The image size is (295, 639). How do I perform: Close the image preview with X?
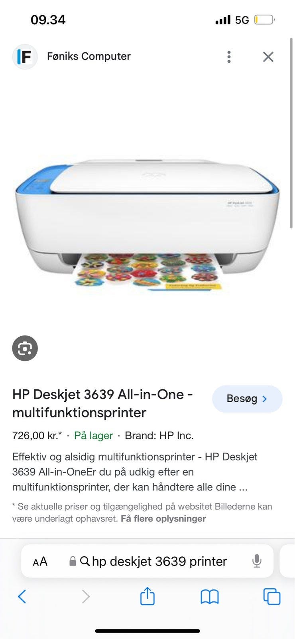point(268,57)
